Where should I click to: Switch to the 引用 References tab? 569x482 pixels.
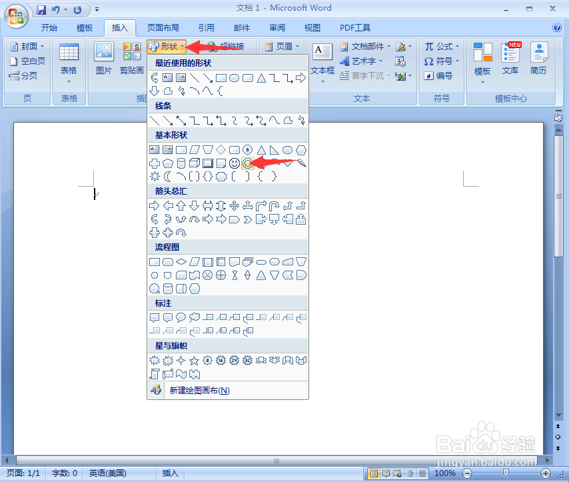[206, 27]
